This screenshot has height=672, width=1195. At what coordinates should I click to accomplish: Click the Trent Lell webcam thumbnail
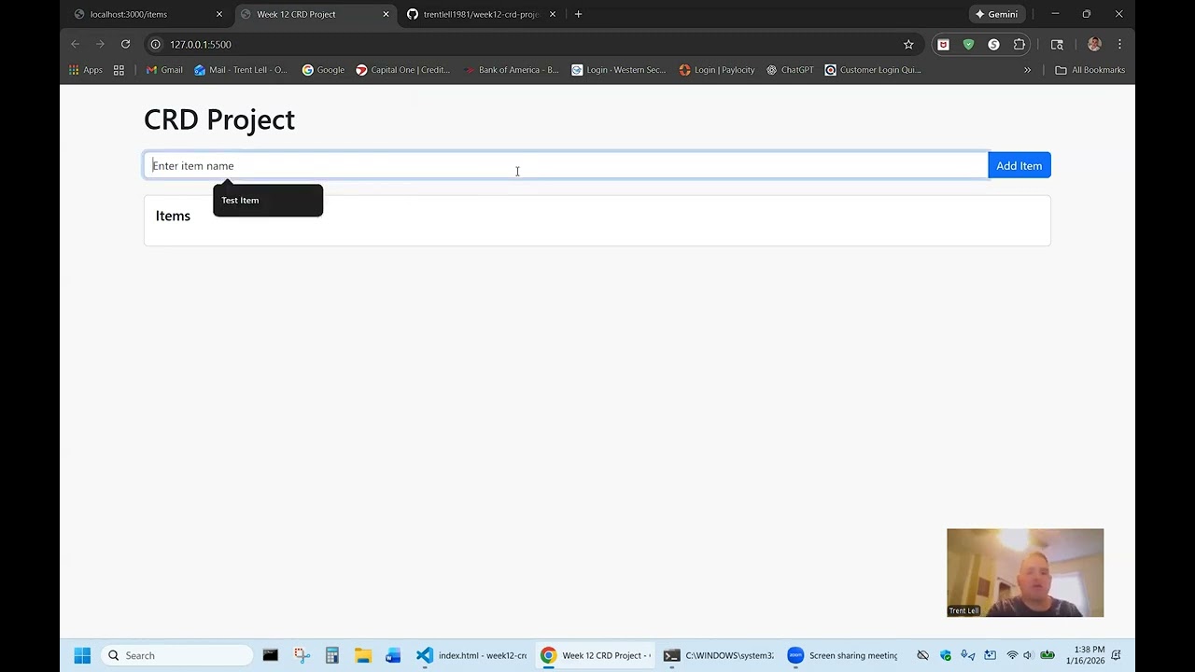pyautogui.click(x=1025, y=572)
